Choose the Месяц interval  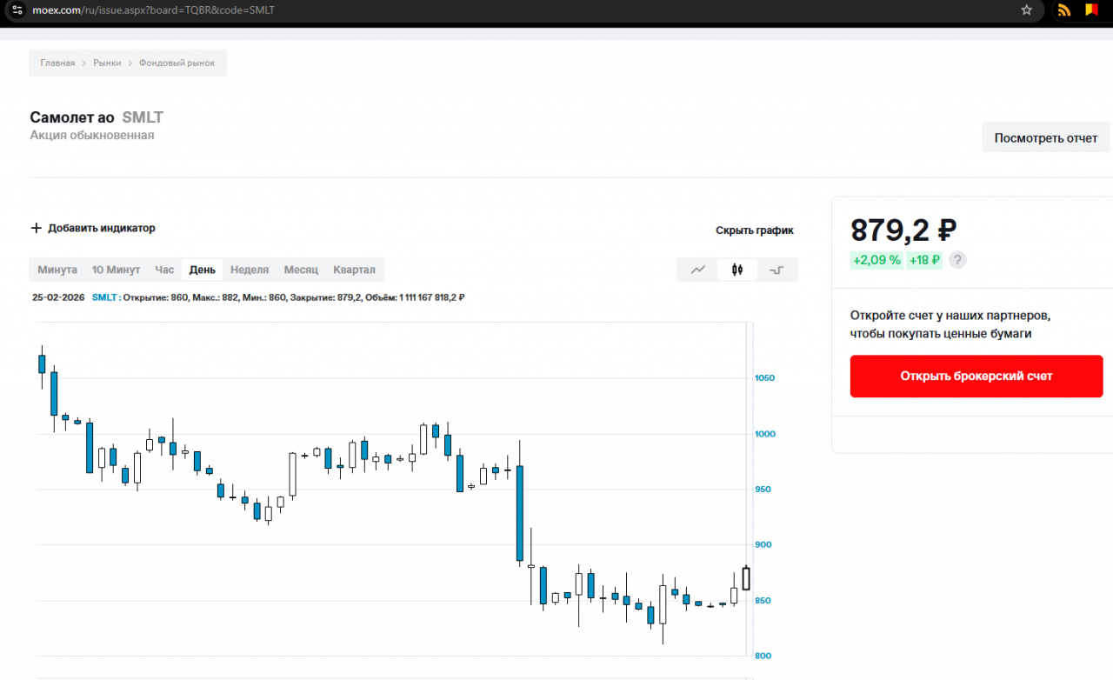(301, 270)
